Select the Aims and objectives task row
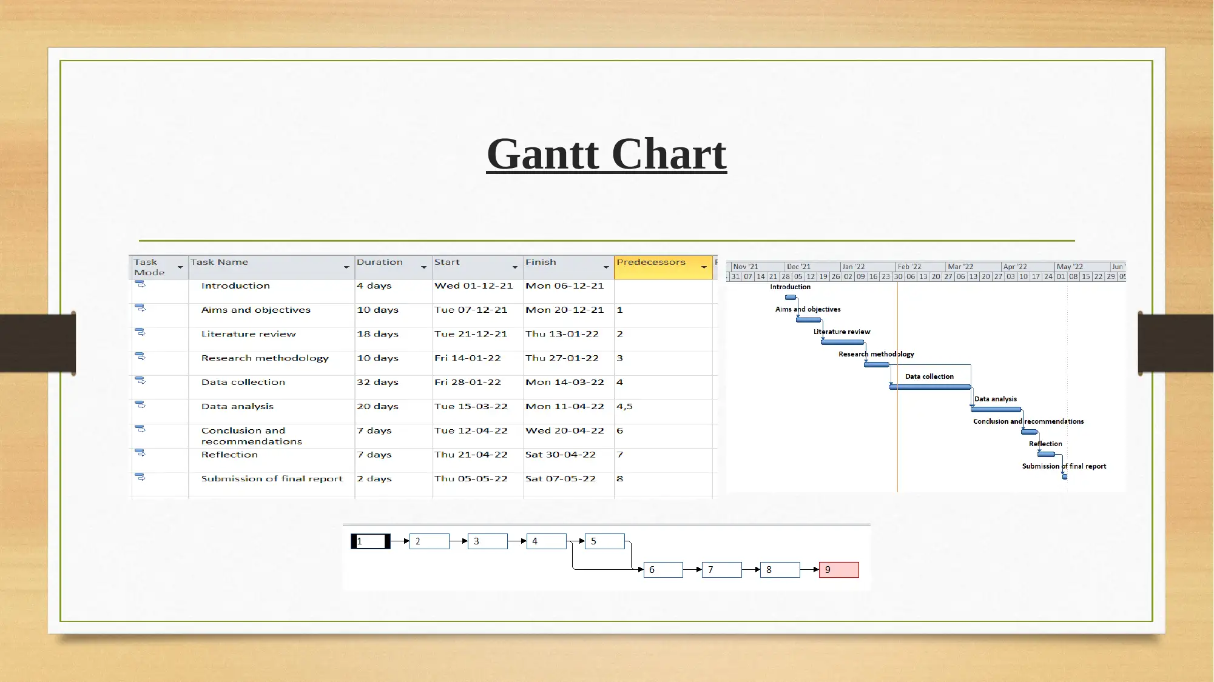Screen dimensions: 1214x682 (255, 309)
